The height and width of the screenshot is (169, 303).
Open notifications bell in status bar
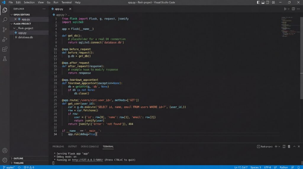click(298, 167)
